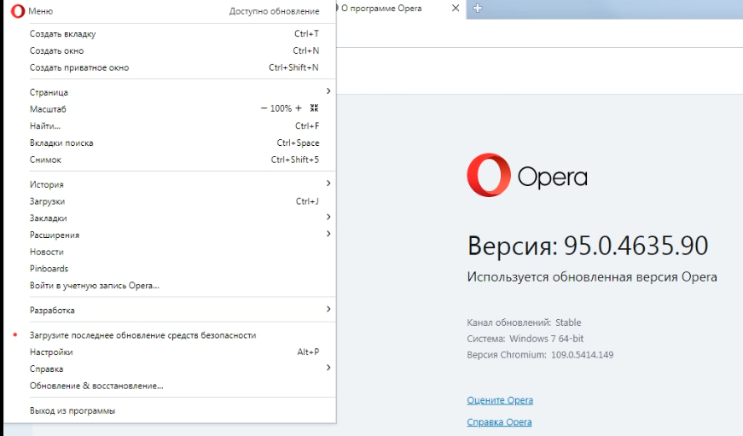Viewport: 743px width, 436px height.
Task: Choose Обновление & восстановление...
Action: click(x=170, y=386)
